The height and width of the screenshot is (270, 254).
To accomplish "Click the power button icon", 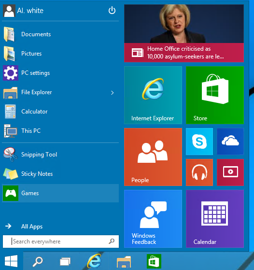I will click(x=112, y=10).
